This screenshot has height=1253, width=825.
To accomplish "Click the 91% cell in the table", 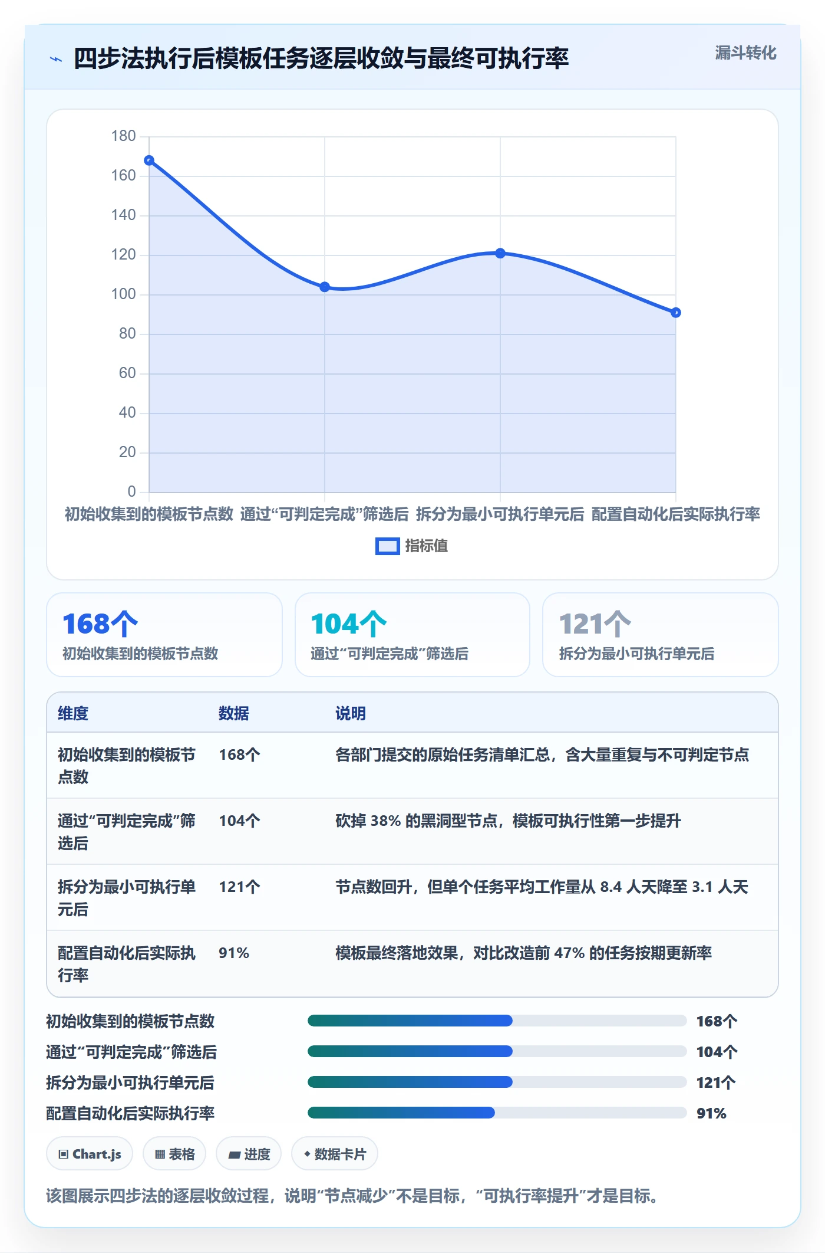I will [234, 953].
